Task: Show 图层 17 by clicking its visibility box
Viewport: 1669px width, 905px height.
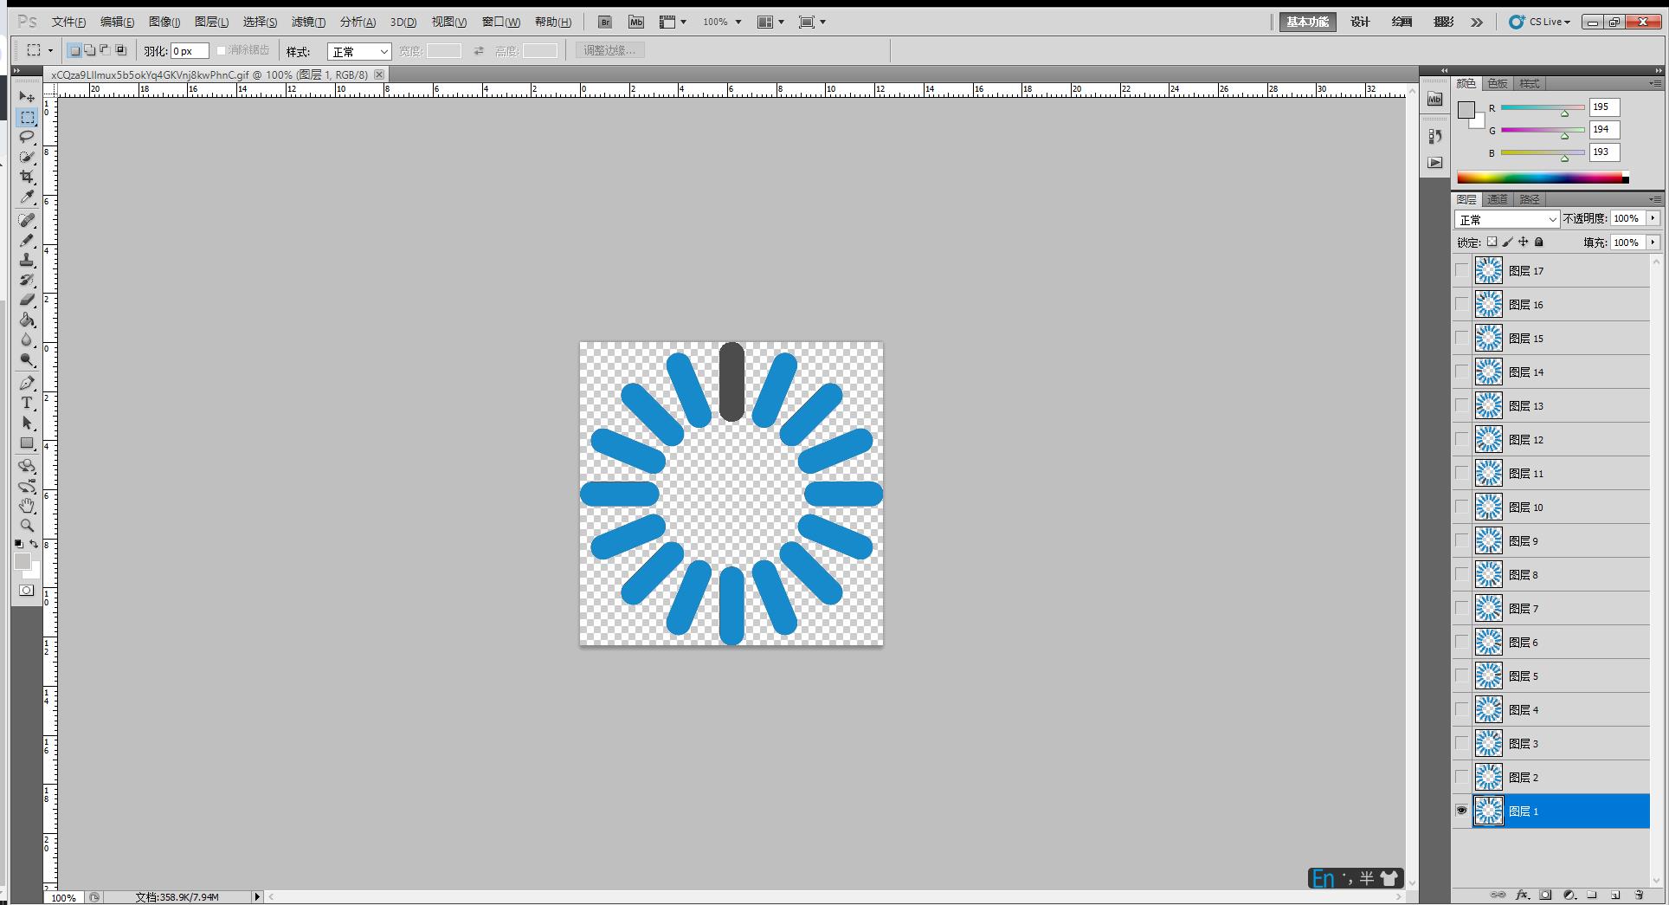Action: [x=1462, y=270]
